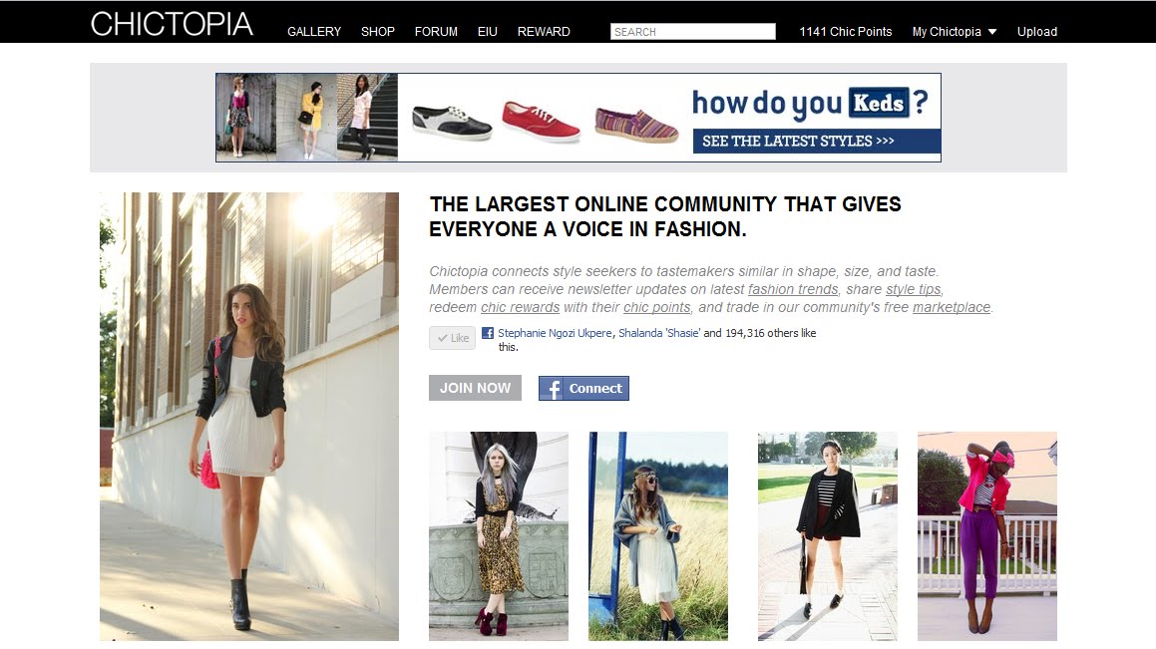
Task: Click the red Keds sneaker image
Action: click(x=541, y=121)
